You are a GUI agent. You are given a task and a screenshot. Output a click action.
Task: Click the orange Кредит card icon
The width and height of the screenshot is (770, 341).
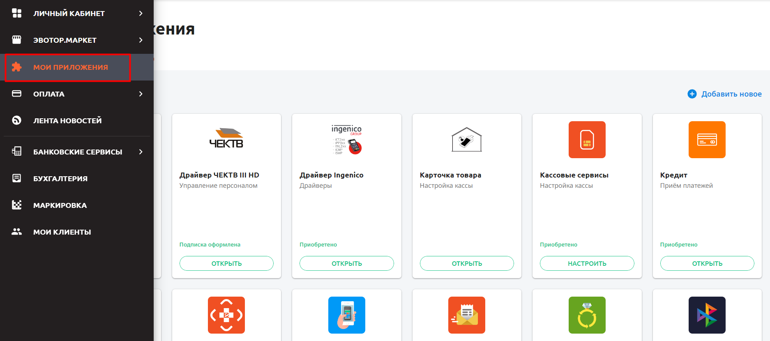(x=707, y=140)
